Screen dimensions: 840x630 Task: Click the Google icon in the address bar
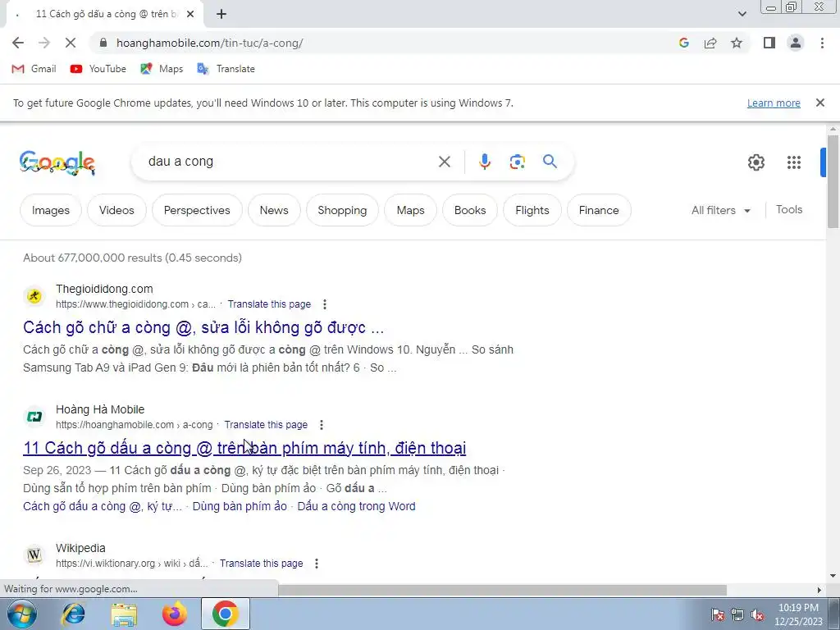(x=683, y=43)
